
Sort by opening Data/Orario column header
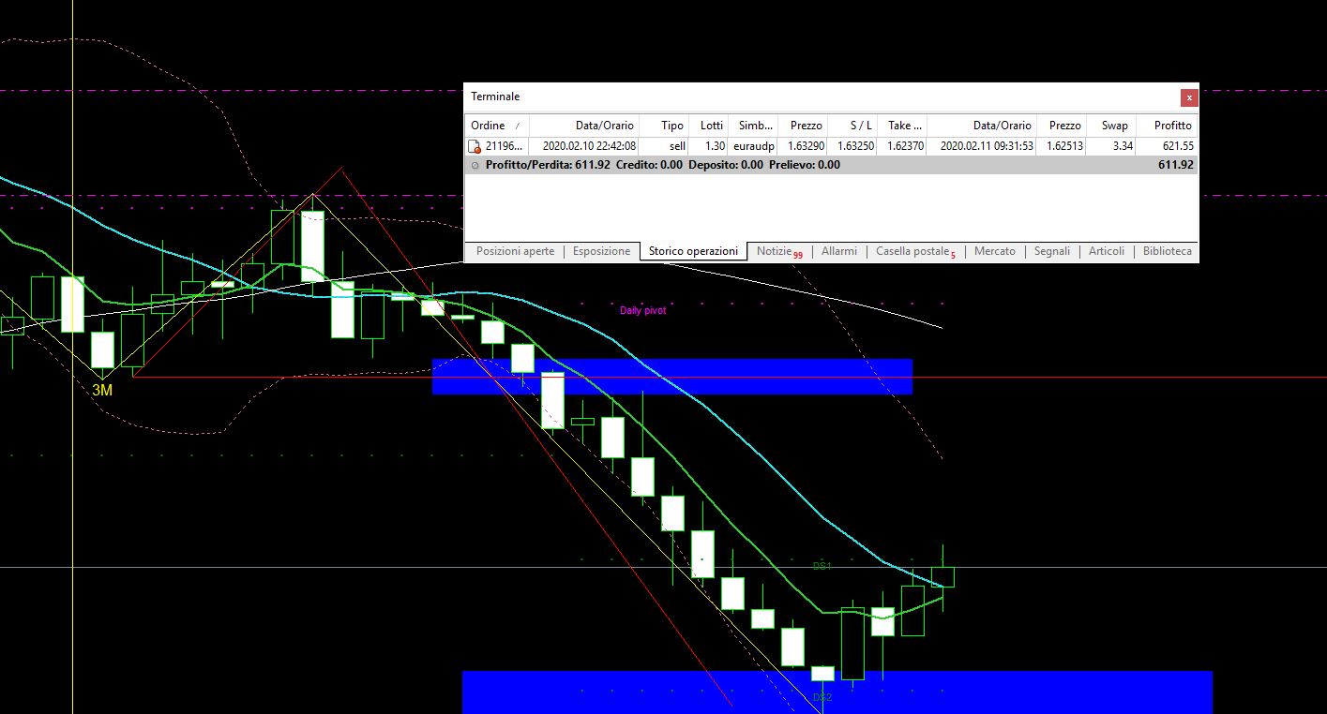pos(584,126)
